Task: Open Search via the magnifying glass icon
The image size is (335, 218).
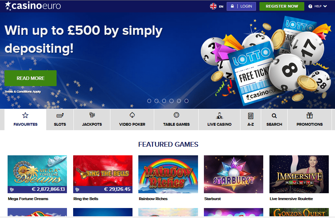Action: pos(274,116)
